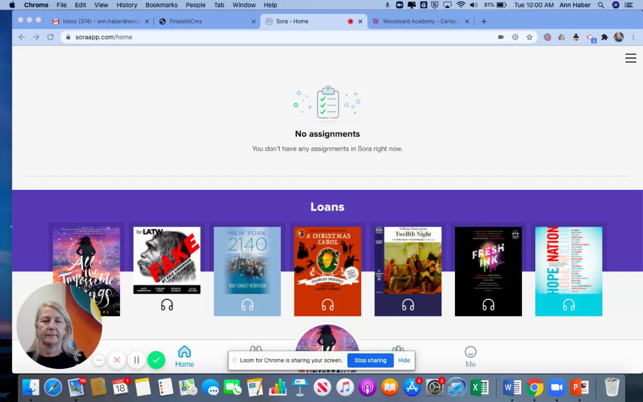This screenshot has height=402, width=643.
Task: Open volume control in menu bar
Action: [474, 5]
